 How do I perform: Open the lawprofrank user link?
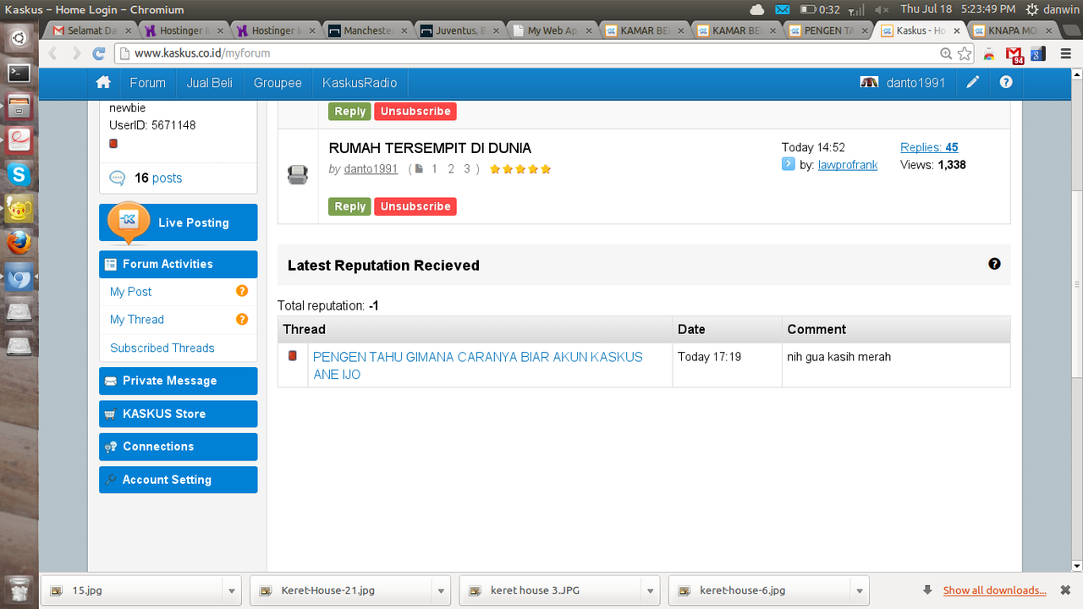tap(848, 165)
